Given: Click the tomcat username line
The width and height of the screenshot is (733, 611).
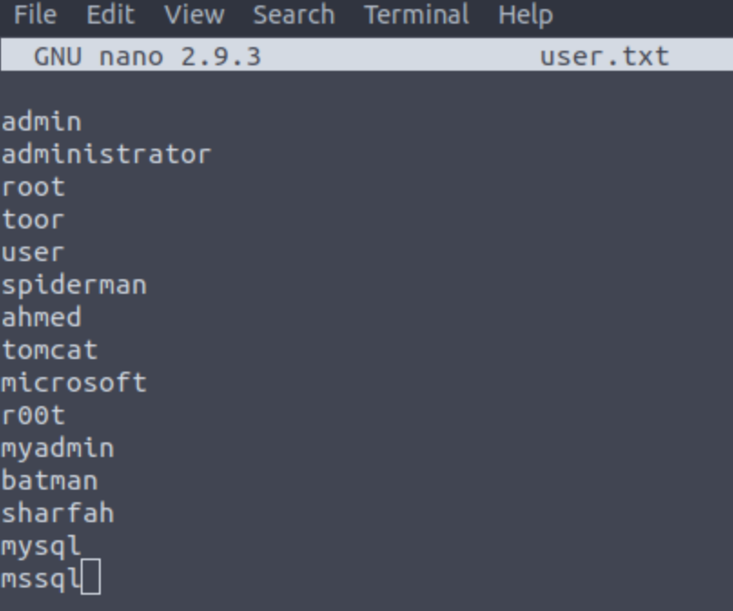Looking at the screenshot, I should click(50, 350).
